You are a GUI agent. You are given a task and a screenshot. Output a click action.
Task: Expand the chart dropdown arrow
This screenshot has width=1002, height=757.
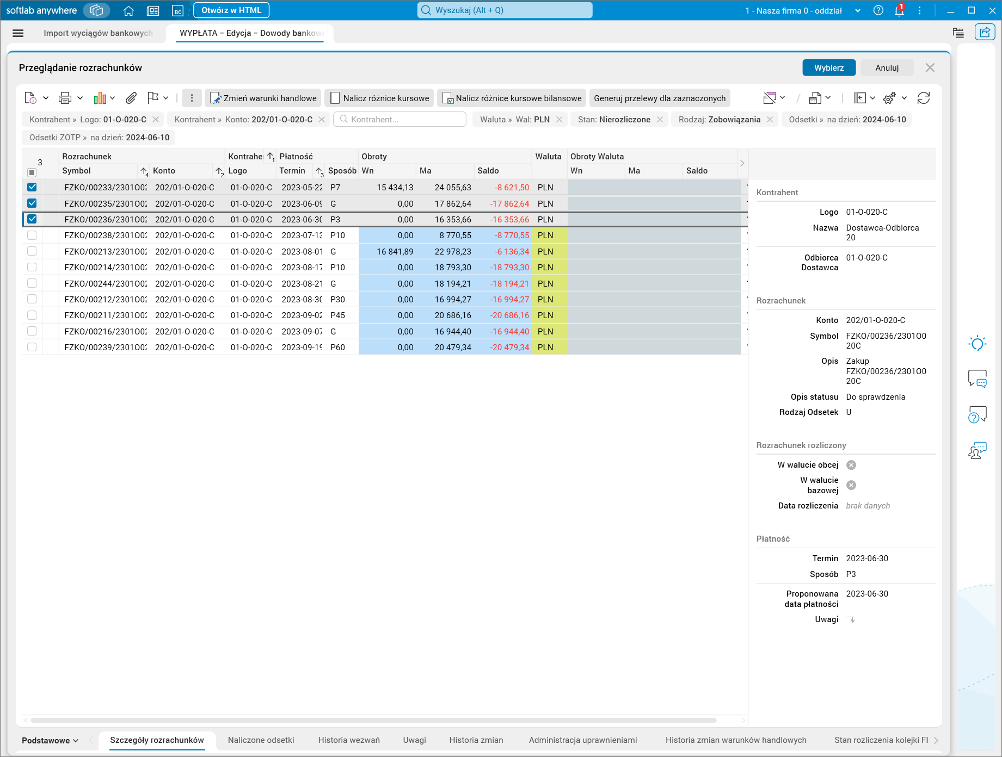[113, 98]
